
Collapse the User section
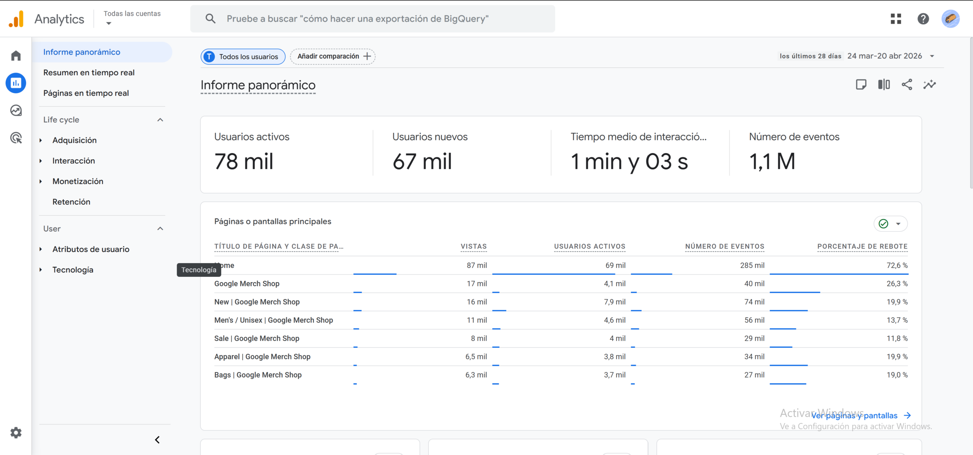click(x=160, y=228)
